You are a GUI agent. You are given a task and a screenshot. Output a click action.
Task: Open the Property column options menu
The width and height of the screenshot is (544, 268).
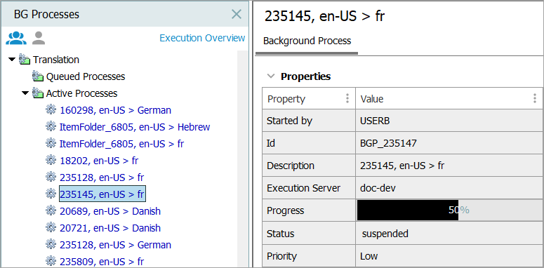[x=347, y=99]
